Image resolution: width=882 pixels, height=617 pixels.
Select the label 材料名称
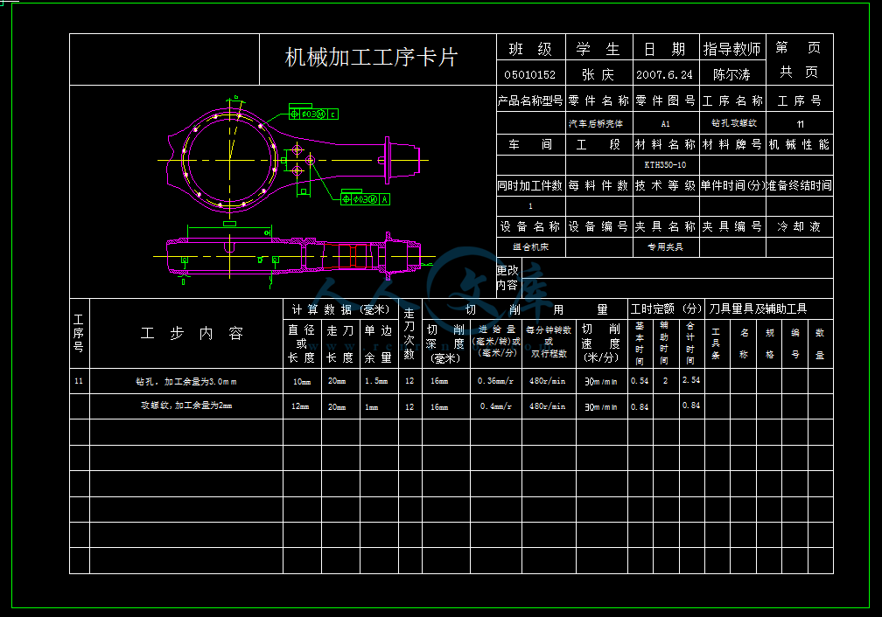[x=665, y=145]
